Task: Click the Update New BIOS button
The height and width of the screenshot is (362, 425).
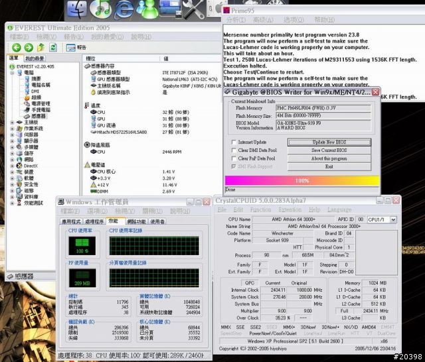Action: 329,142
